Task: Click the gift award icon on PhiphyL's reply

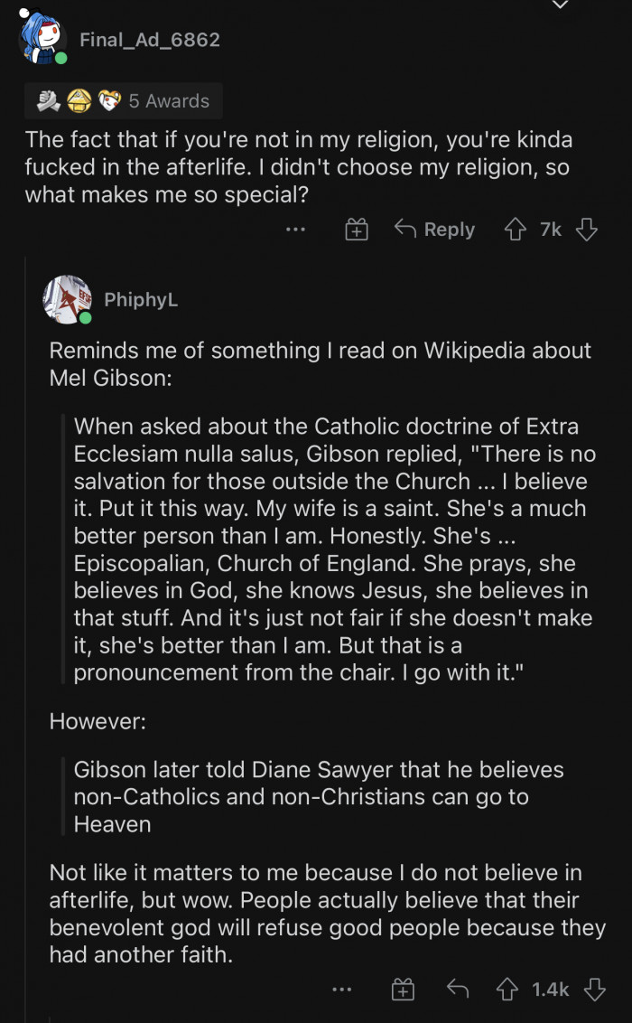Action: pyautogui.click(x=404, y=989)
